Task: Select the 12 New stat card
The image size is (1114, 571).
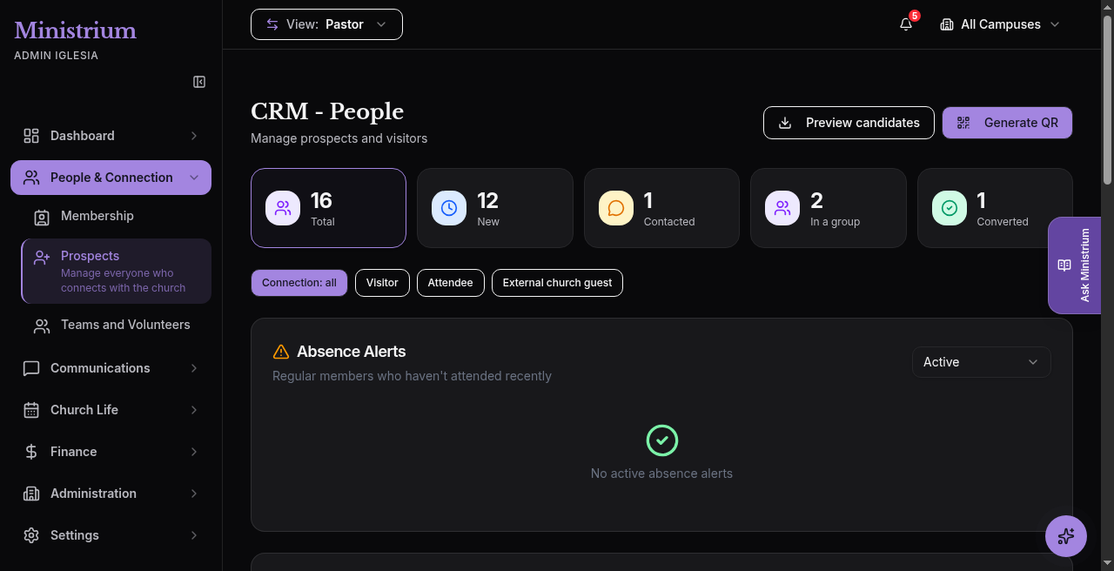Action: coord(495,208)
